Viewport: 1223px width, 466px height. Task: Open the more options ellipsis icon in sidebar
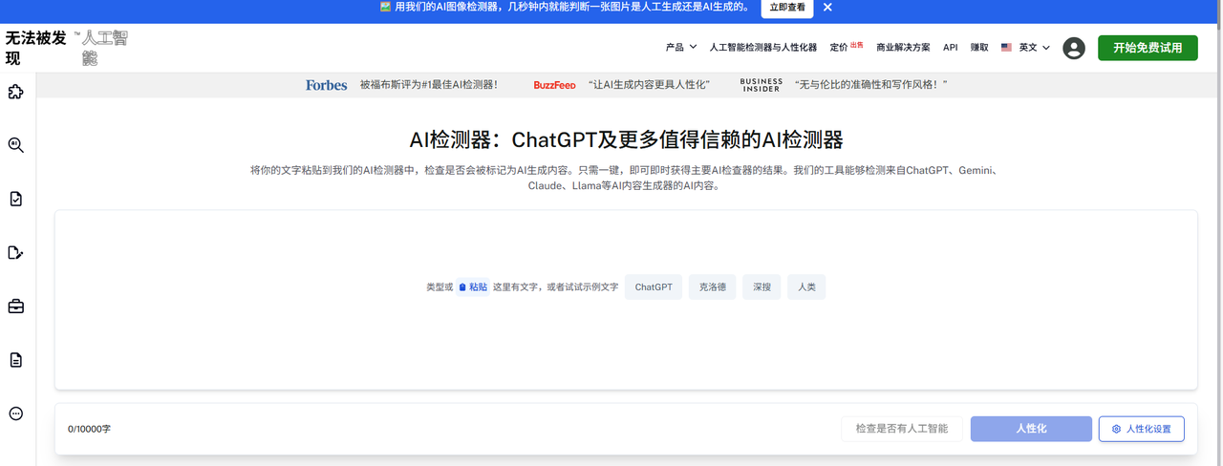[x=15, y=413]
